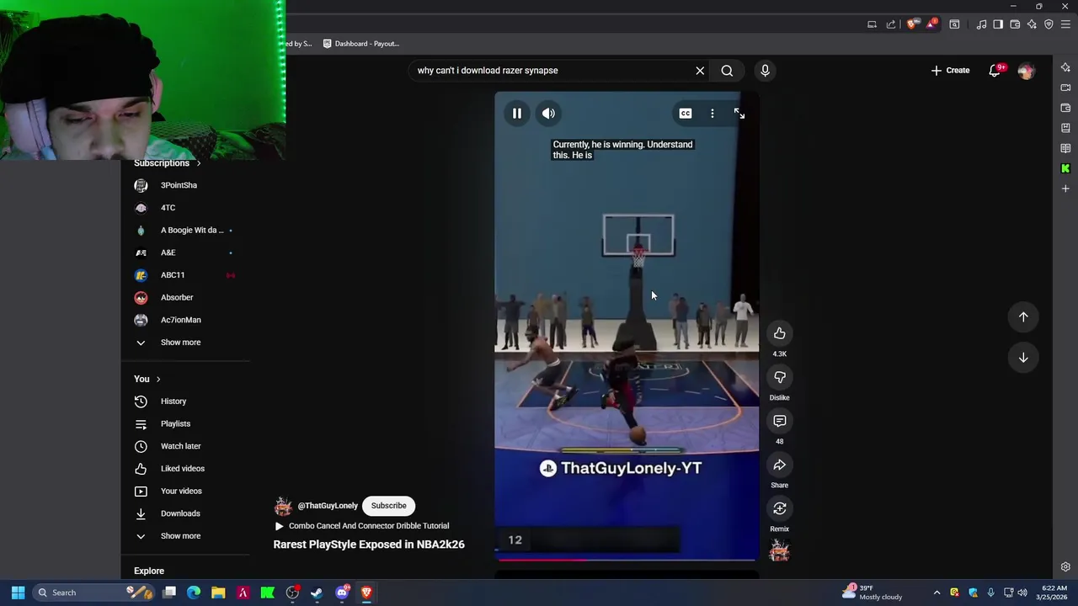The width and height of the screenshot is (1078, 606).
Task: Open @ThatGuyLonely channel link
Action: tap(328, 506)
